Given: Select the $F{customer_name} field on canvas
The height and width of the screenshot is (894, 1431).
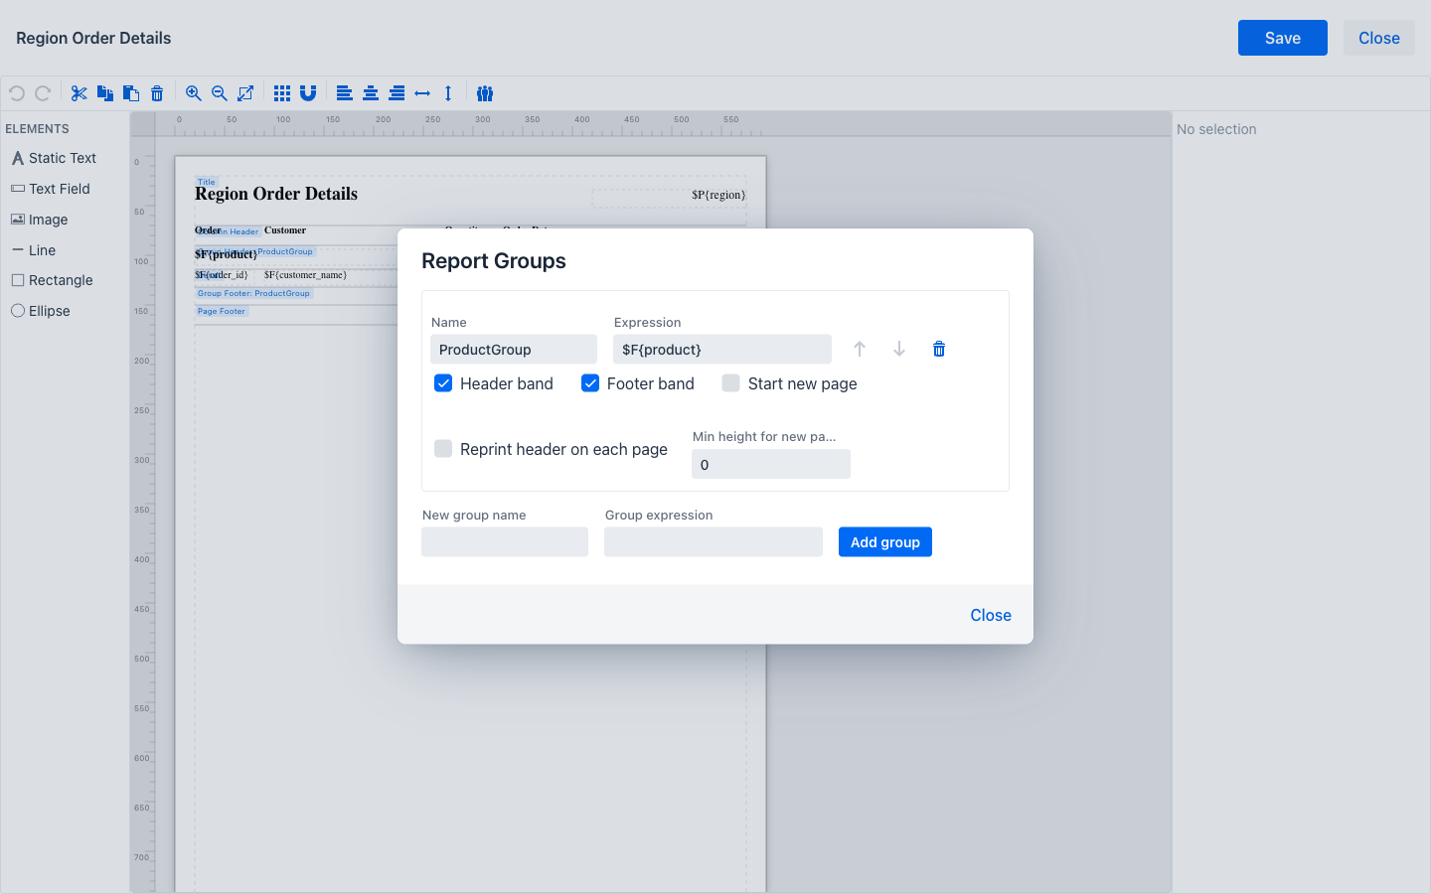Looking at the screenshot, I should tap(305, 275).
